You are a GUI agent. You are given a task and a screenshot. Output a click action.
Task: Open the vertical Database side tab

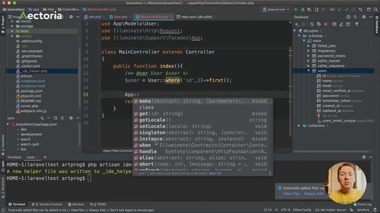tap(377, 25)
